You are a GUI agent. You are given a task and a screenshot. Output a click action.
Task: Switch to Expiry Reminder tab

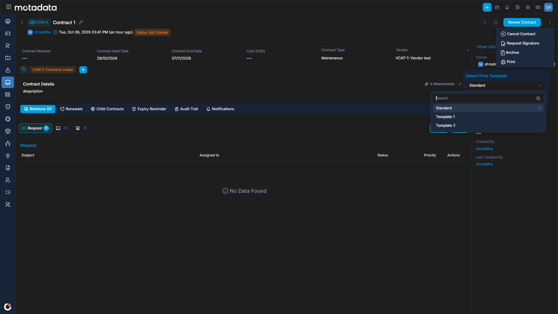pos(149,109)
